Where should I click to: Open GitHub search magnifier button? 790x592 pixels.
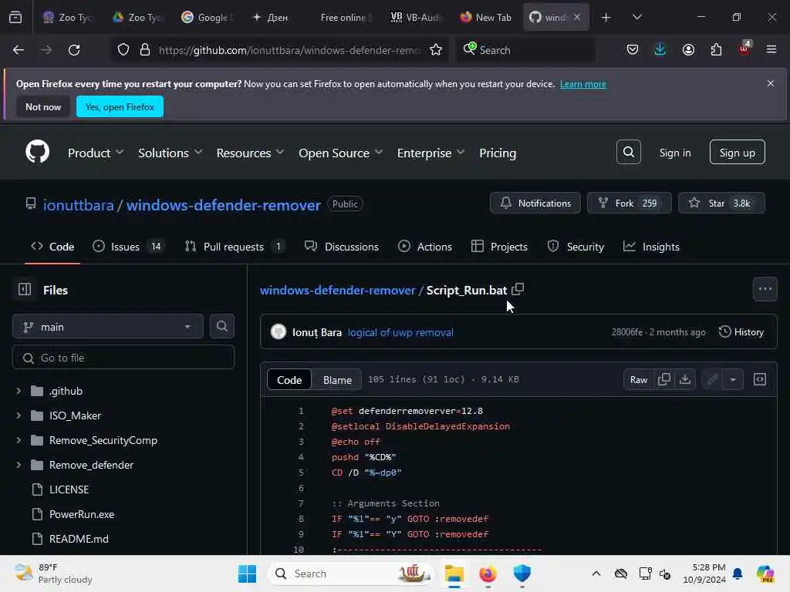628,152
